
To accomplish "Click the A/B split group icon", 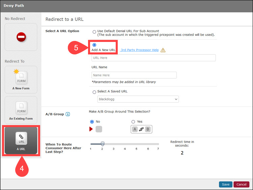I will coord(141,129).
